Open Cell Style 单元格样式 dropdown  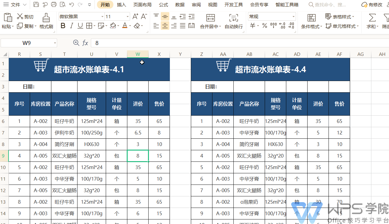pos(342,26)
